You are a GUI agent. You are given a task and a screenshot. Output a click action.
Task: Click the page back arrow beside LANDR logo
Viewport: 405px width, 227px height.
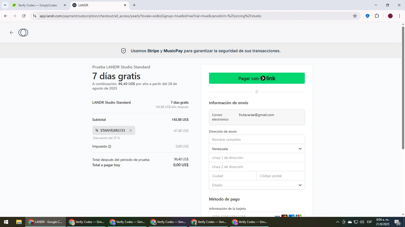click(11, 33)
